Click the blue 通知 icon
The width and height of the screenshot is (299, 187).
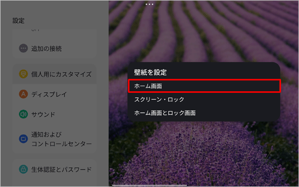23,139
